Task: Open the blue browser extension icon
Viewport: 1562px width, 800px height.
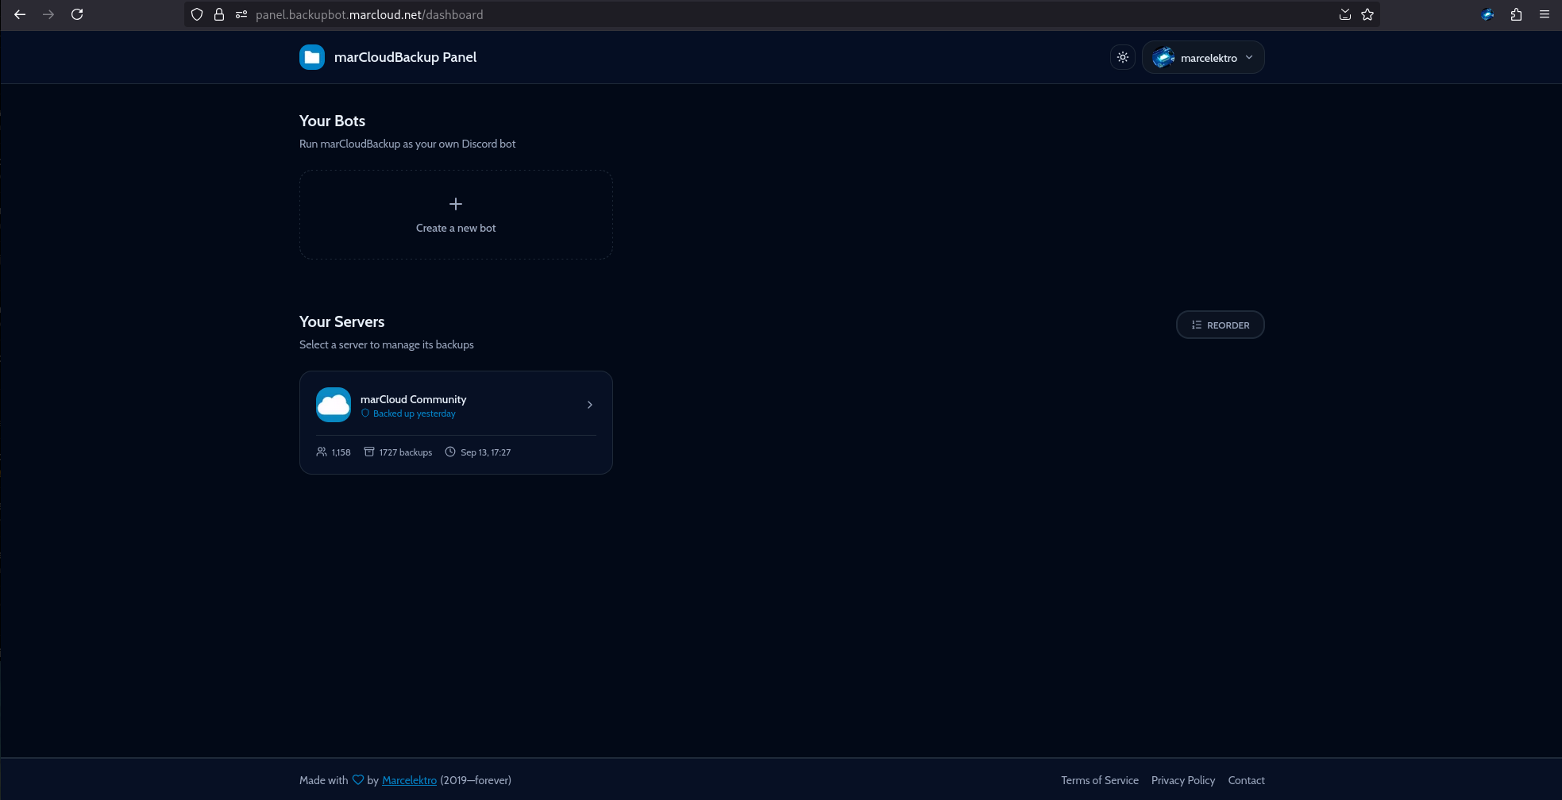Action: tap(1487, 14)
